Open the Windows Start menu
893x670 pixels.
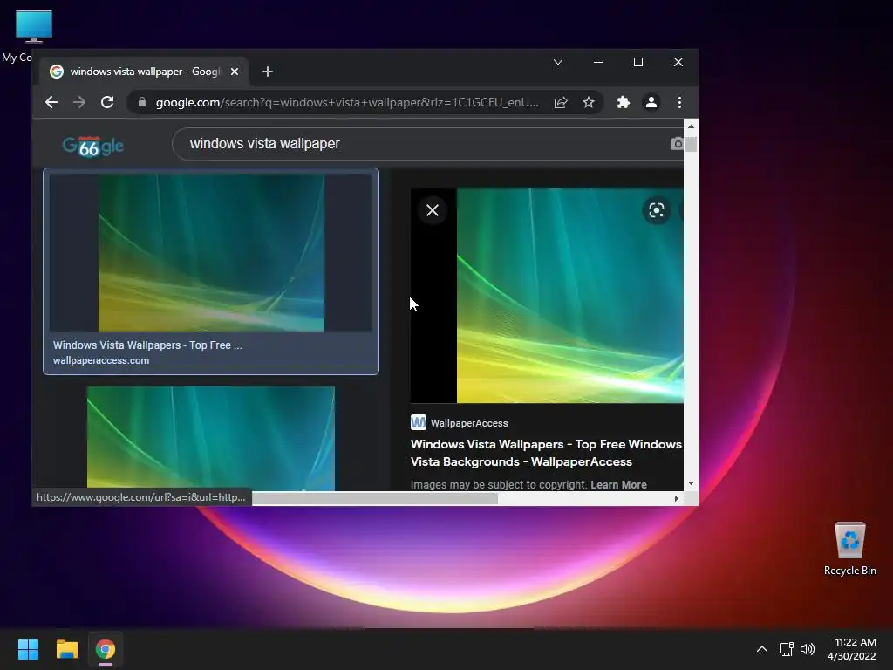pyautogui.click(x=28, y=649)
